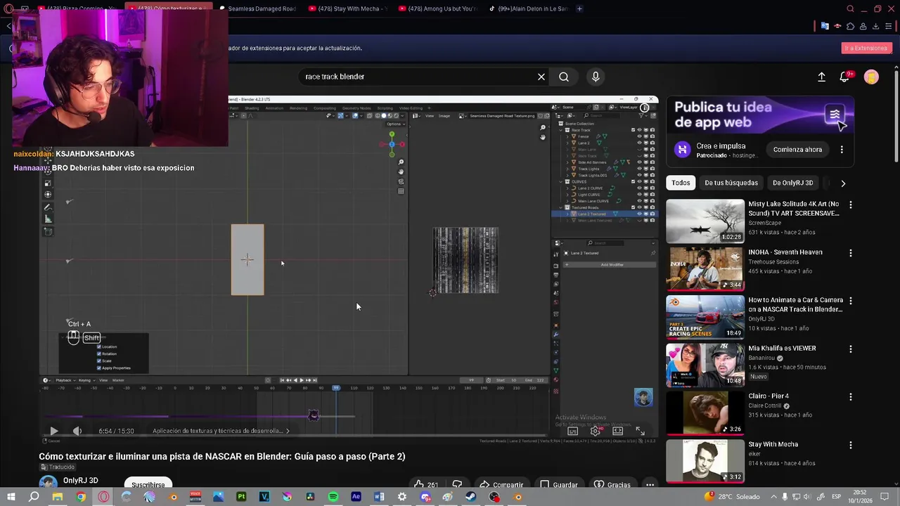This screenshot has height=506, width=900.
Task: Click the Compartir share button
Action: [x=501, y=484]
